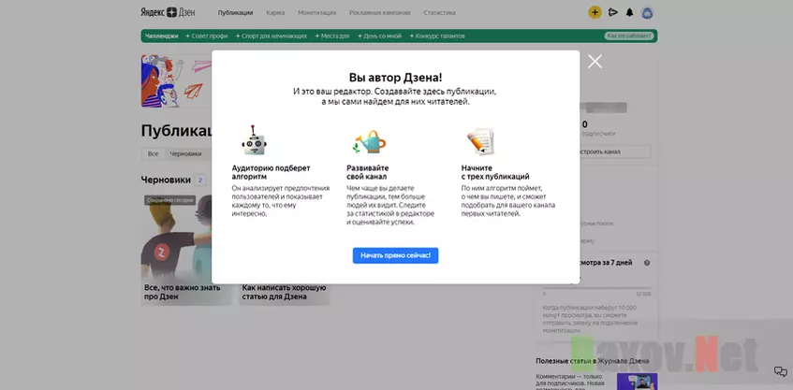Select the Совет профи challenge
Viewport: 793px width, 390px height.
tap(206, 36)
